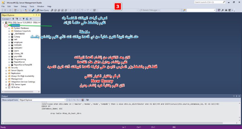Click the Connect Object Explorer plug icon

click(13, 19)
